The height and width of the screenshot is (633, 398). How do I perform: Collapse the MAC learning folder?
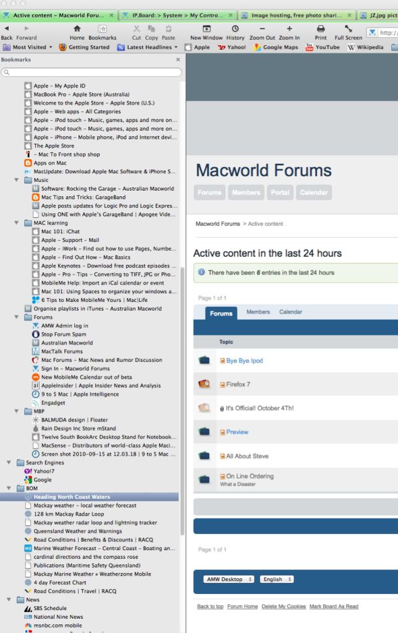(x=17, y=223)
